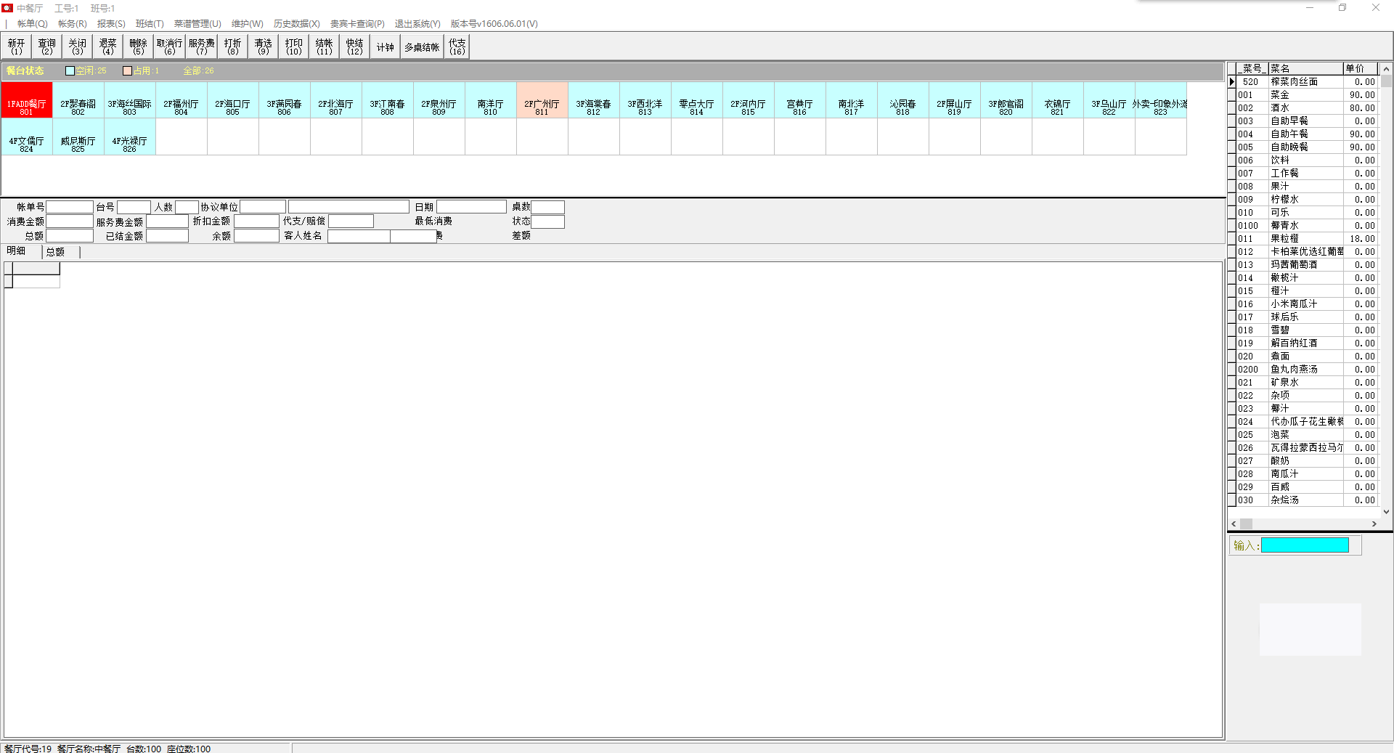Click the 新开(1) toolbar button
Screen dimensions: 1394x753
(16, 46)
